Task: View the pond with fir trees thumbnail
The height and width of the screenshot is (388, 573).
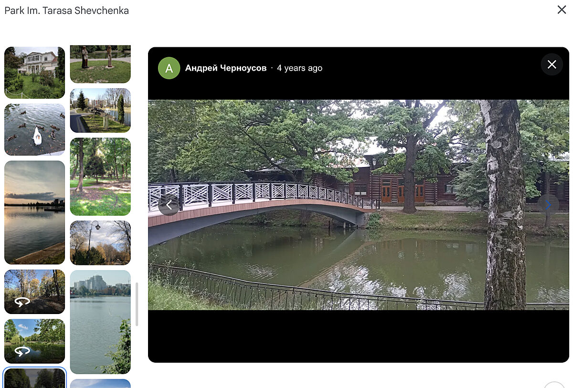Action: [x=100, y=110]
